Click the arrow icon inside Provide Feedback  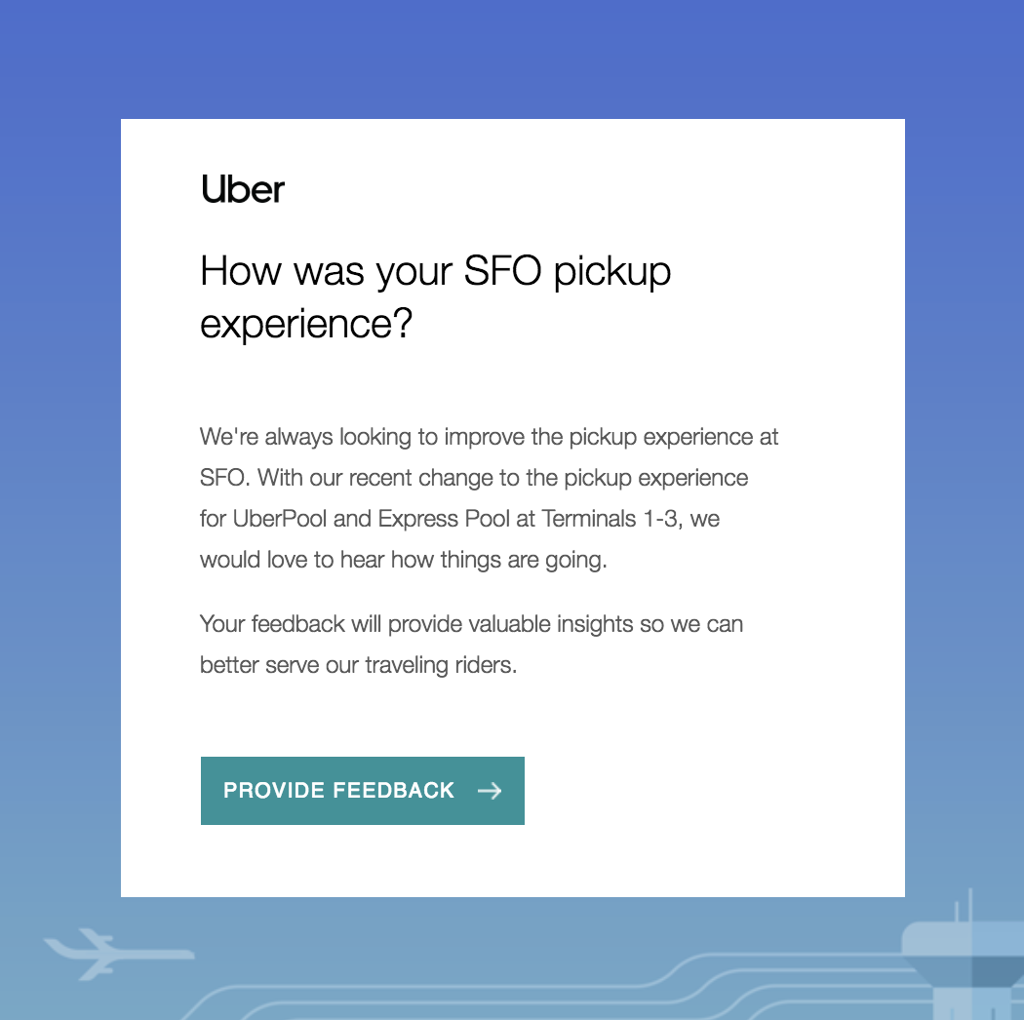[490, 791]
